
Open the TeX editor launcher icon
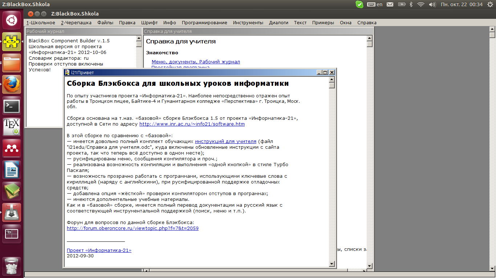click(12, 127)
